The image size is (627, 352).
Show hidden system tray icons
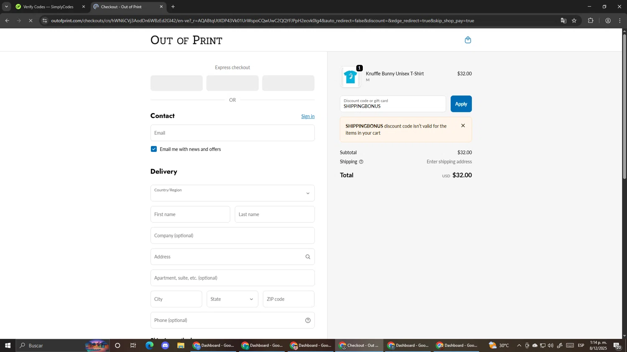pos(519,345)
